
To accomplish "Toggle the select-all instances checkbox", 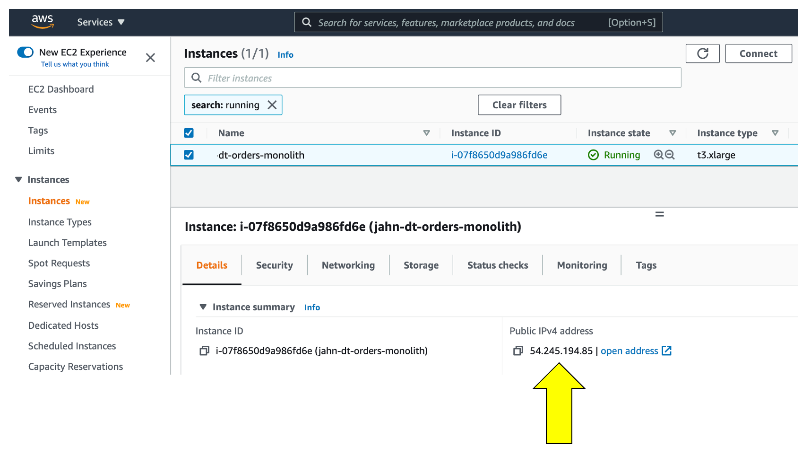I will [189, 133].
